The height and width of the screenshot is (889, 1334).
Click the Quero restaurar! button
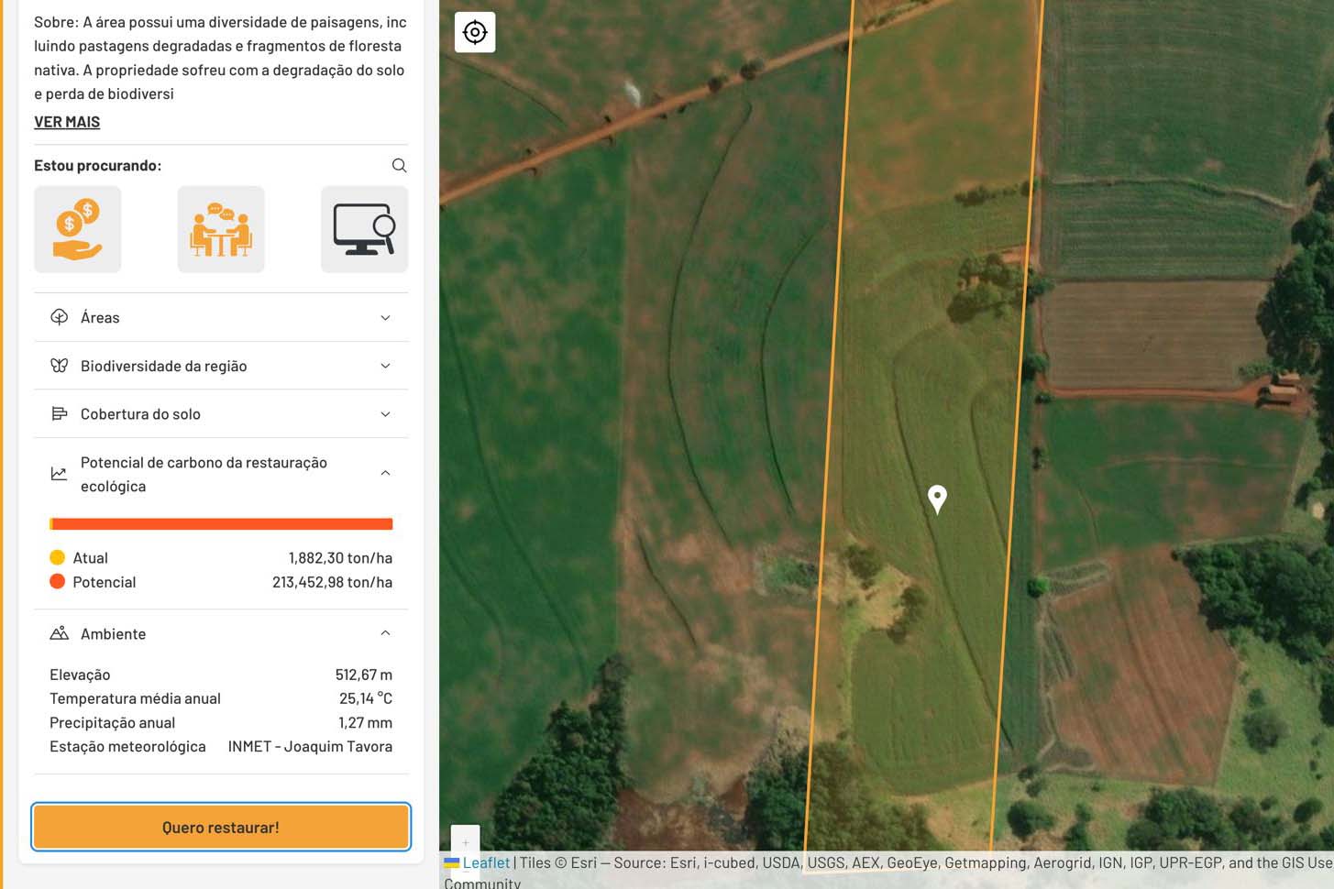[221, 827]
